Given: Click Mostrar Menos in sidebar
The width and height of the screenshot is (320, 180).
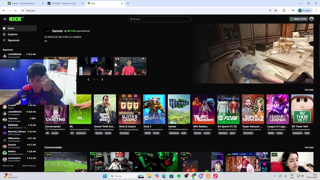Looking at the screenshot, I should click(x=29, y=166).
